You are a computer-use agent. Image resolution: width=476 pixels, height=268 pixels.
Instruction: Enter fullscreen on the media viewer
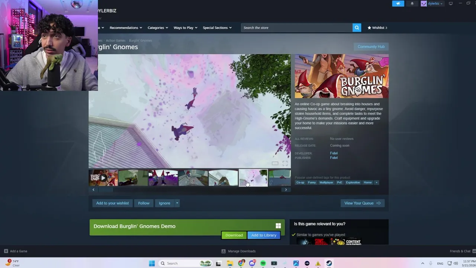coord(285,163)
